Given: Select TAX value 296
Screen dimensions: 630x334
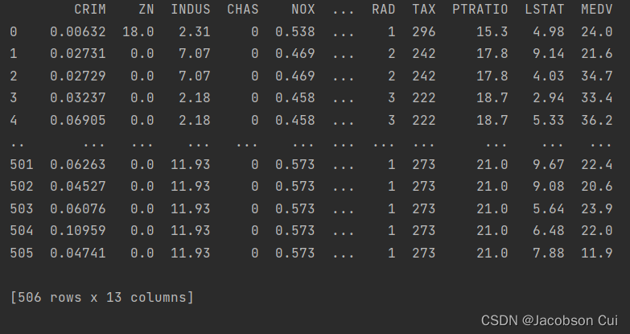Looking at the screenshot, I should tap(423, 31).
